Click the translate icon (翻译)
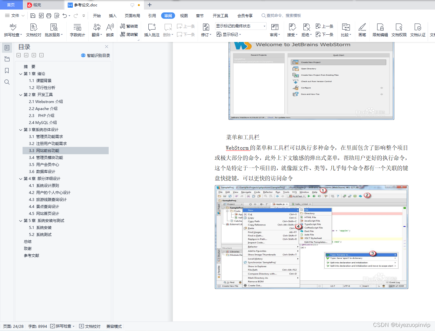Image resolution: width=435 pixels, height=331 pixels. click(x=97, y=30)
